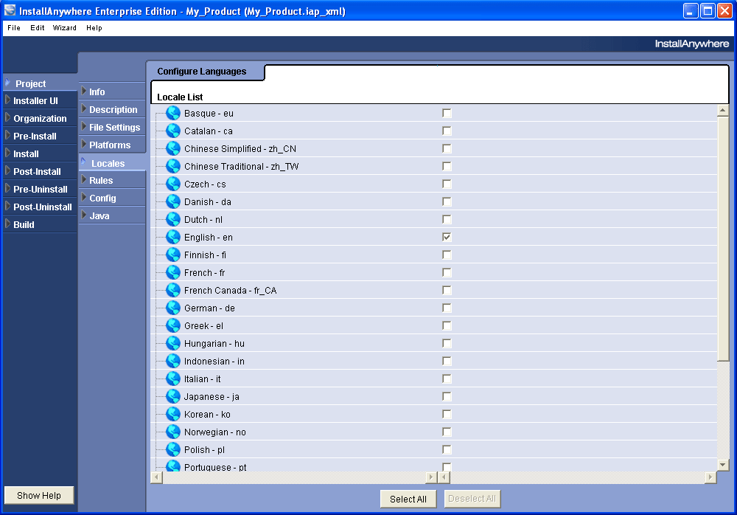Click the down arrow of the vertical scrollbar
Viewport: 737px width, 515px height.
point(723,464)
